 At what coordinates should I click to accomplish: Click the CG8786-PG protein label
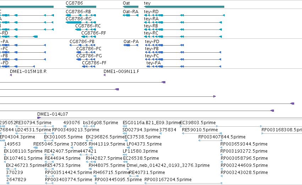click(x=89, y=56)
